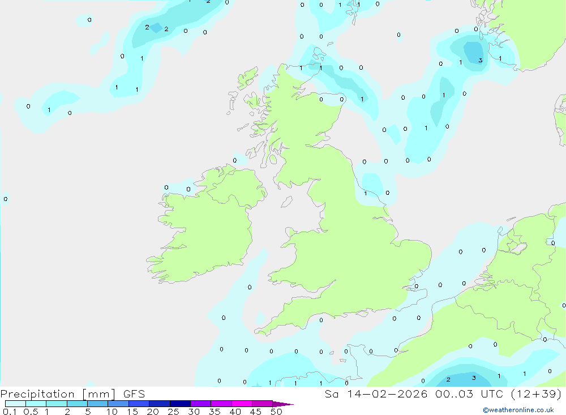Select the 0.5–1 mm legend color swatch
This screenshot has height=415, width=566.
pos(36,404)
